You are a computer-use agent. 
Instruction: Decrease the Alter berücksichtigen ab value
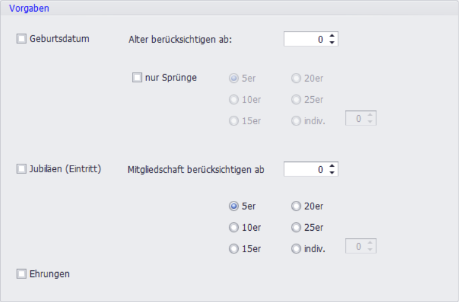pyautogui.click(x=332, y=43)
